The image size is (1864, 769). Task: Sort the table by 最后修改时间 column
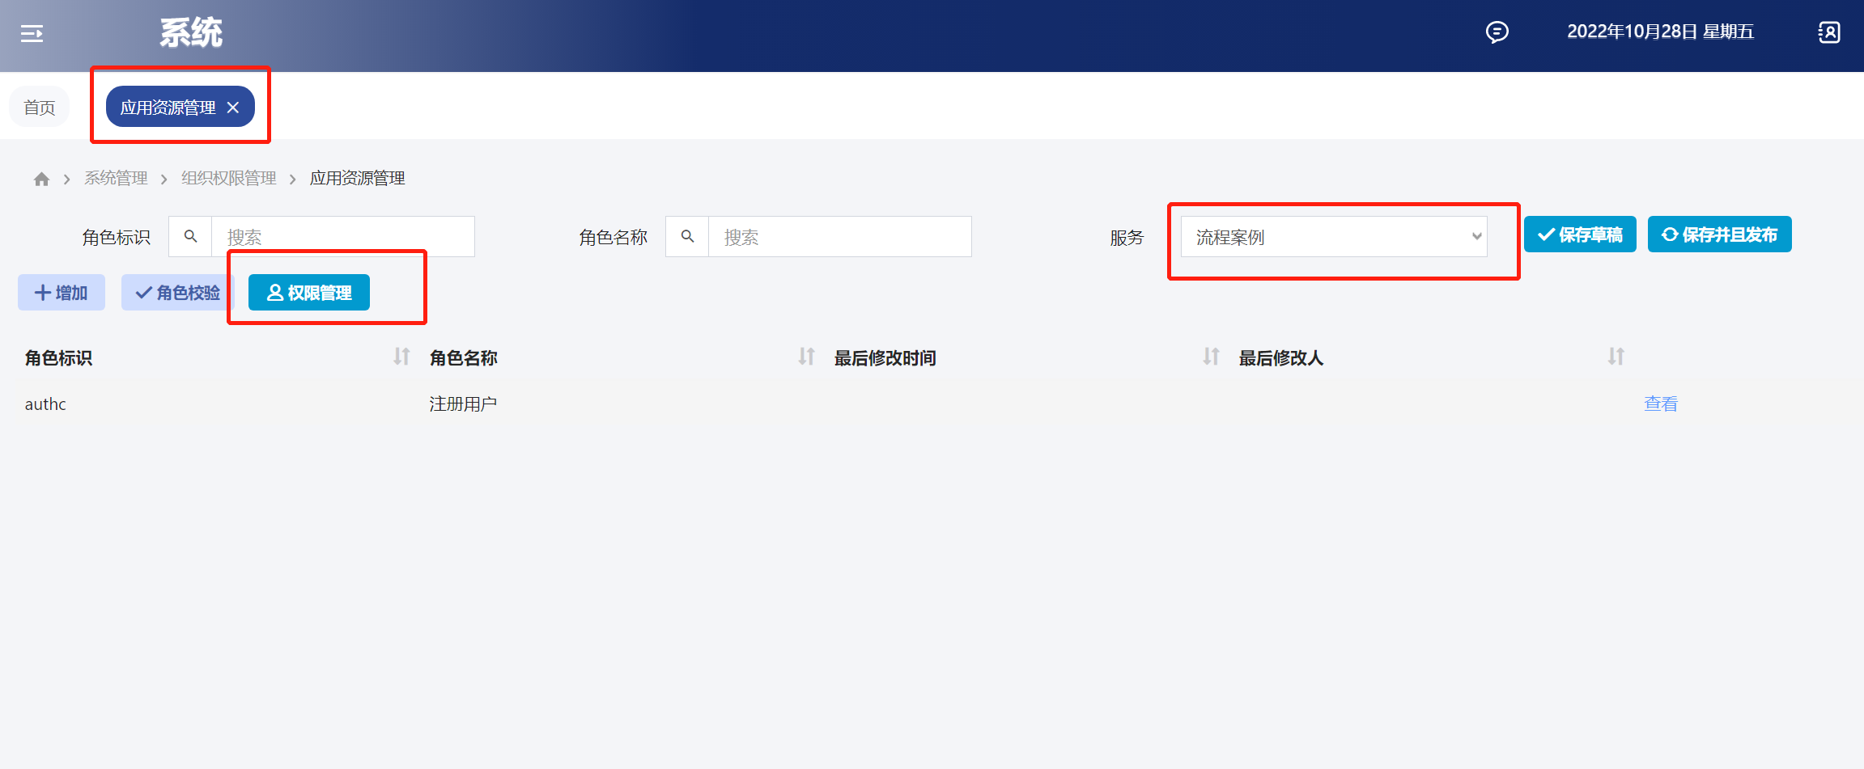1211,357
